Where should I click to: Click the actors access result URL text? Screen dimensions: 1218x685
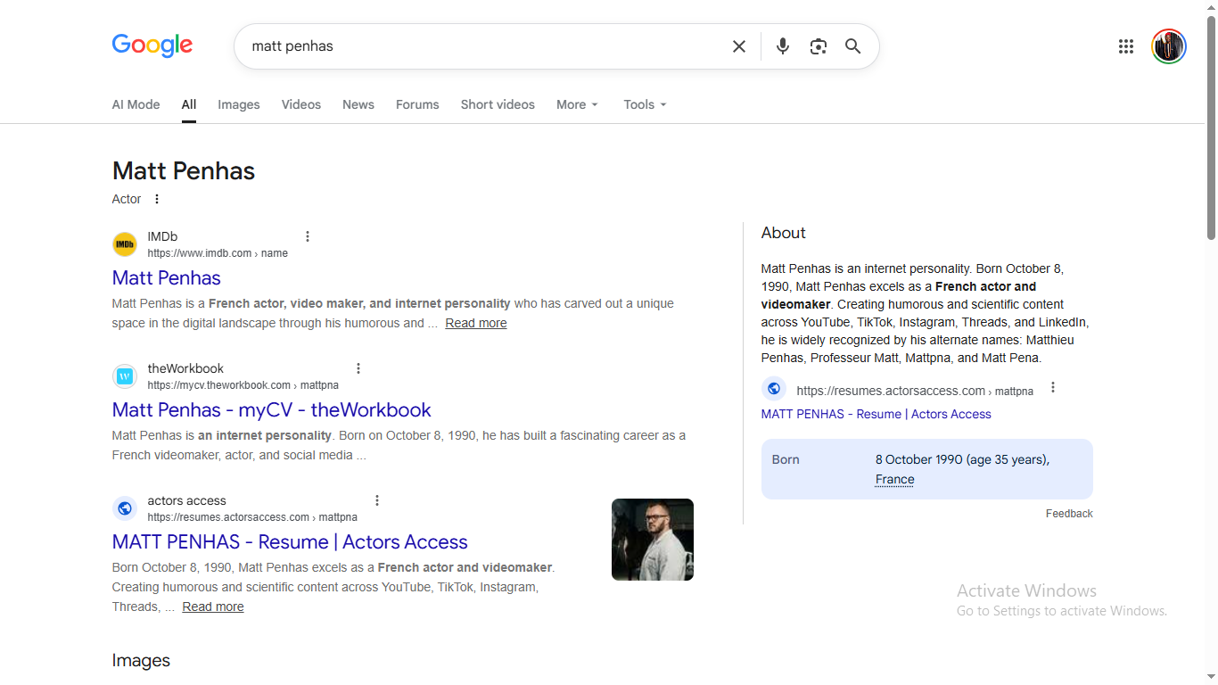pos(252,517)
